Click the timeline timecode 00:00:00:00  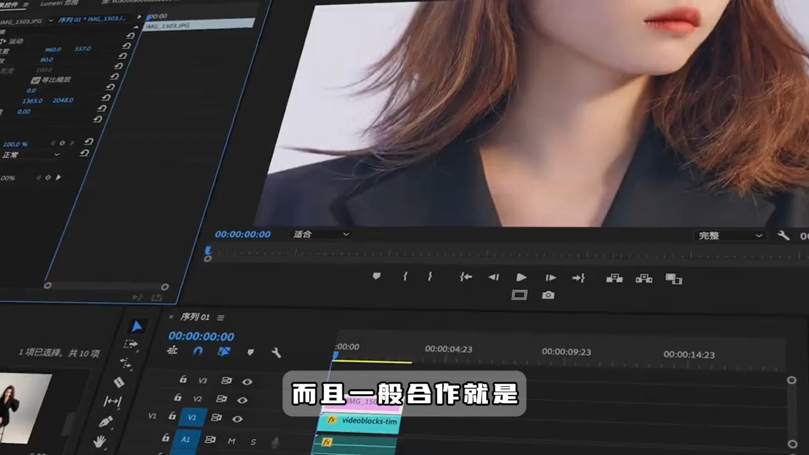coord(201,337)
